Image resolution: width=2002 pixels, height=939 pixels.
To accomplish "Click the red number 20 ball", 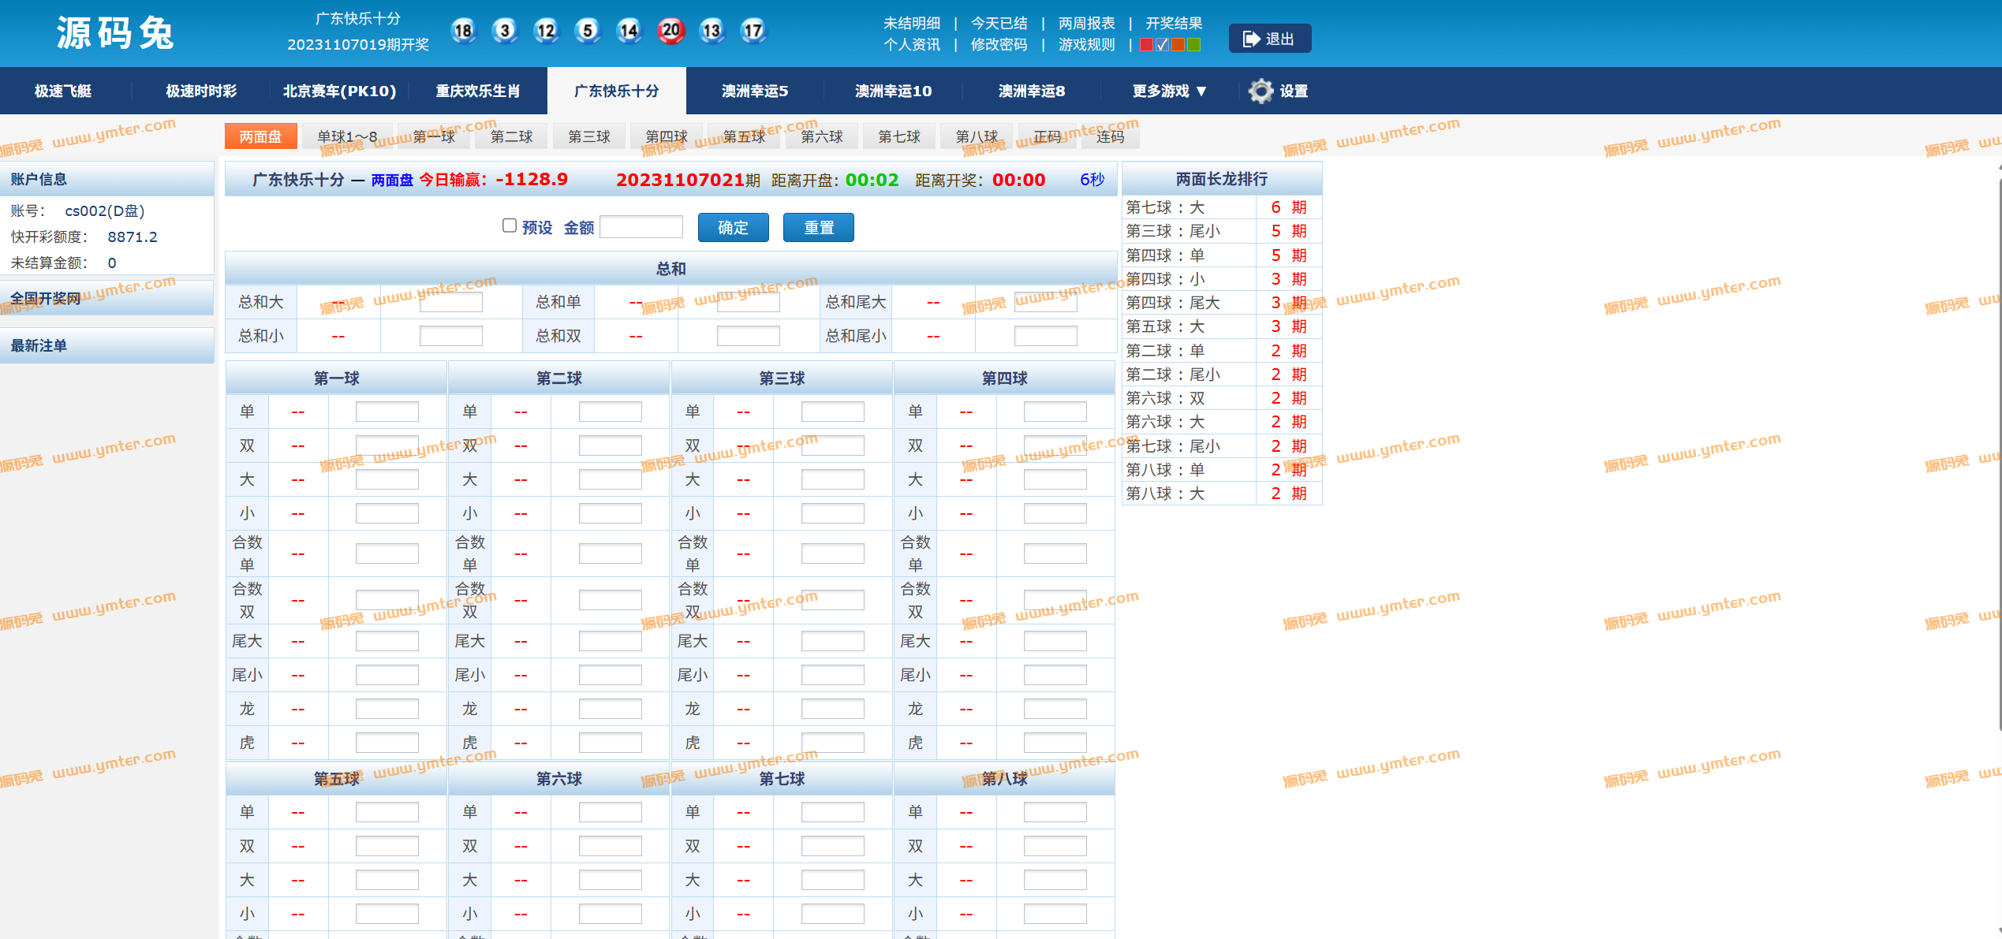I will click(670, 31).
